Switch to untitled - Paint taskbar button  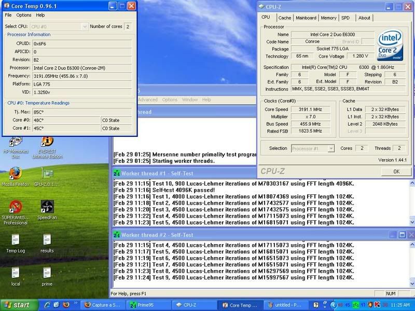[x=287, y=305]
